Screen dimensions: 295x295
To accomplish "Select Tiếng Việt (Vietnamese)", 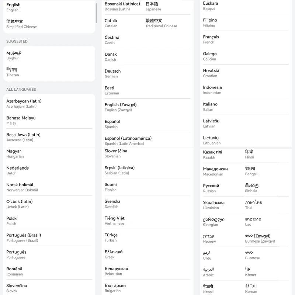I will (115, 221).
